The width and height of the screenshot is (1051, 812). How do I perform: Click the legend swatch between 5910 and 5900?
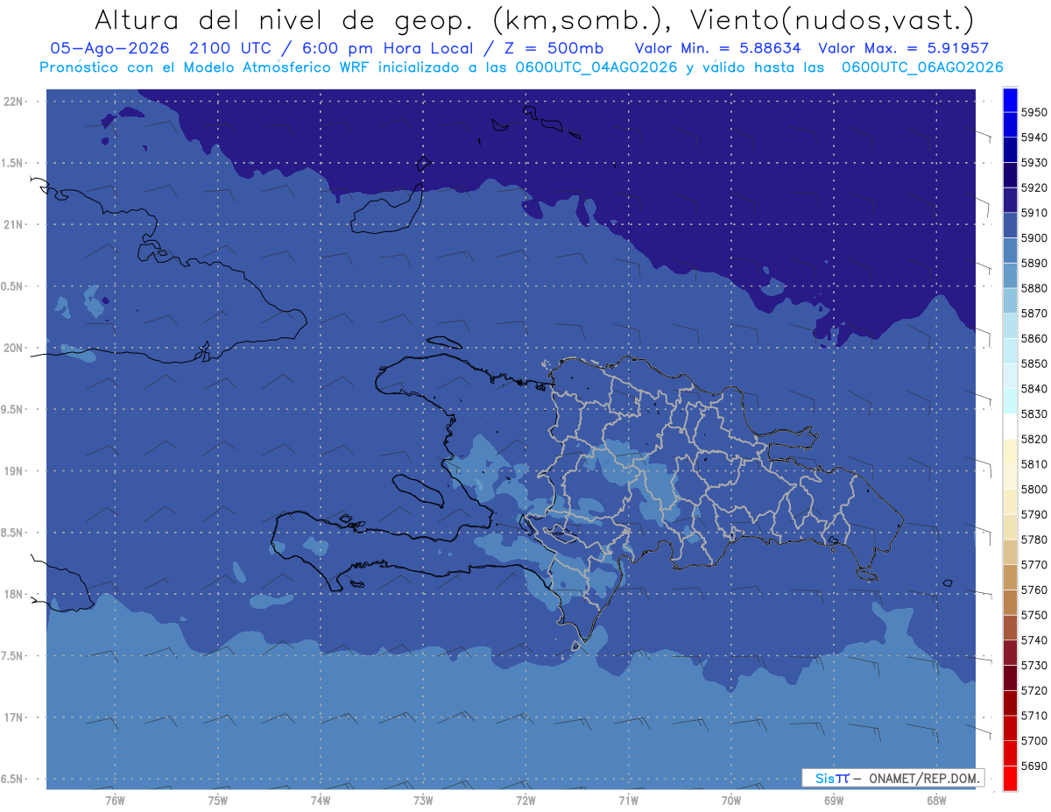[x=1010, y=225]
